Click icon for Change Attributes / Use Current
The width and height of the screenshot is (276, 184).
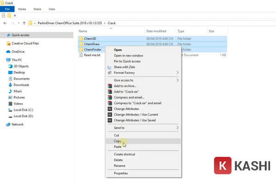[110, 115]
